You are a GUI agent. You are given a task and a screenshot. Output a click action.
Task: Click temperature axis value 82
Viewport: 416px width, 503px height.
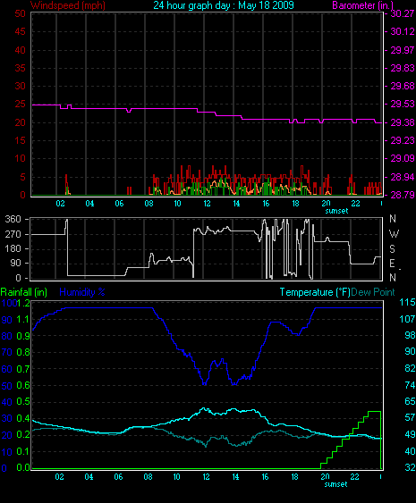point(410,368)
